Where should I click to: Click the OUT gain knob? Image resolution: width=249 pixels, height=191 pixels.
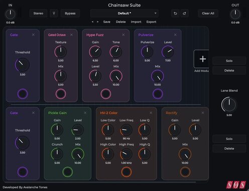(x=235, y=14)
